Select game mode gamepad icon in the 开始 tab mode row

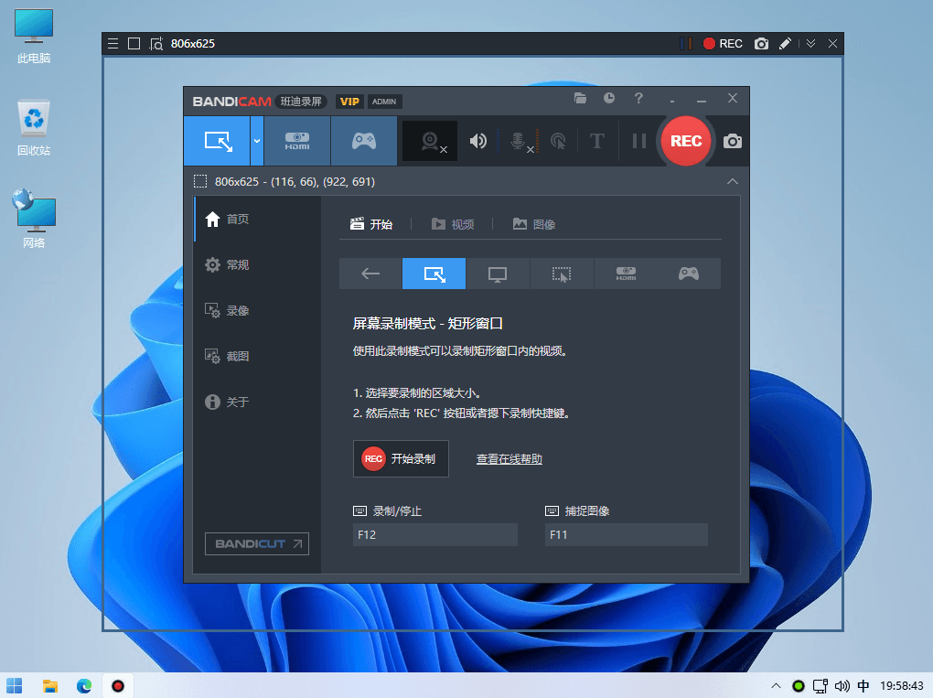point(689,274)
